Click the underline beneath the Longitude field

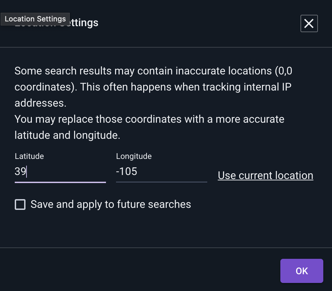pos(161,182)
